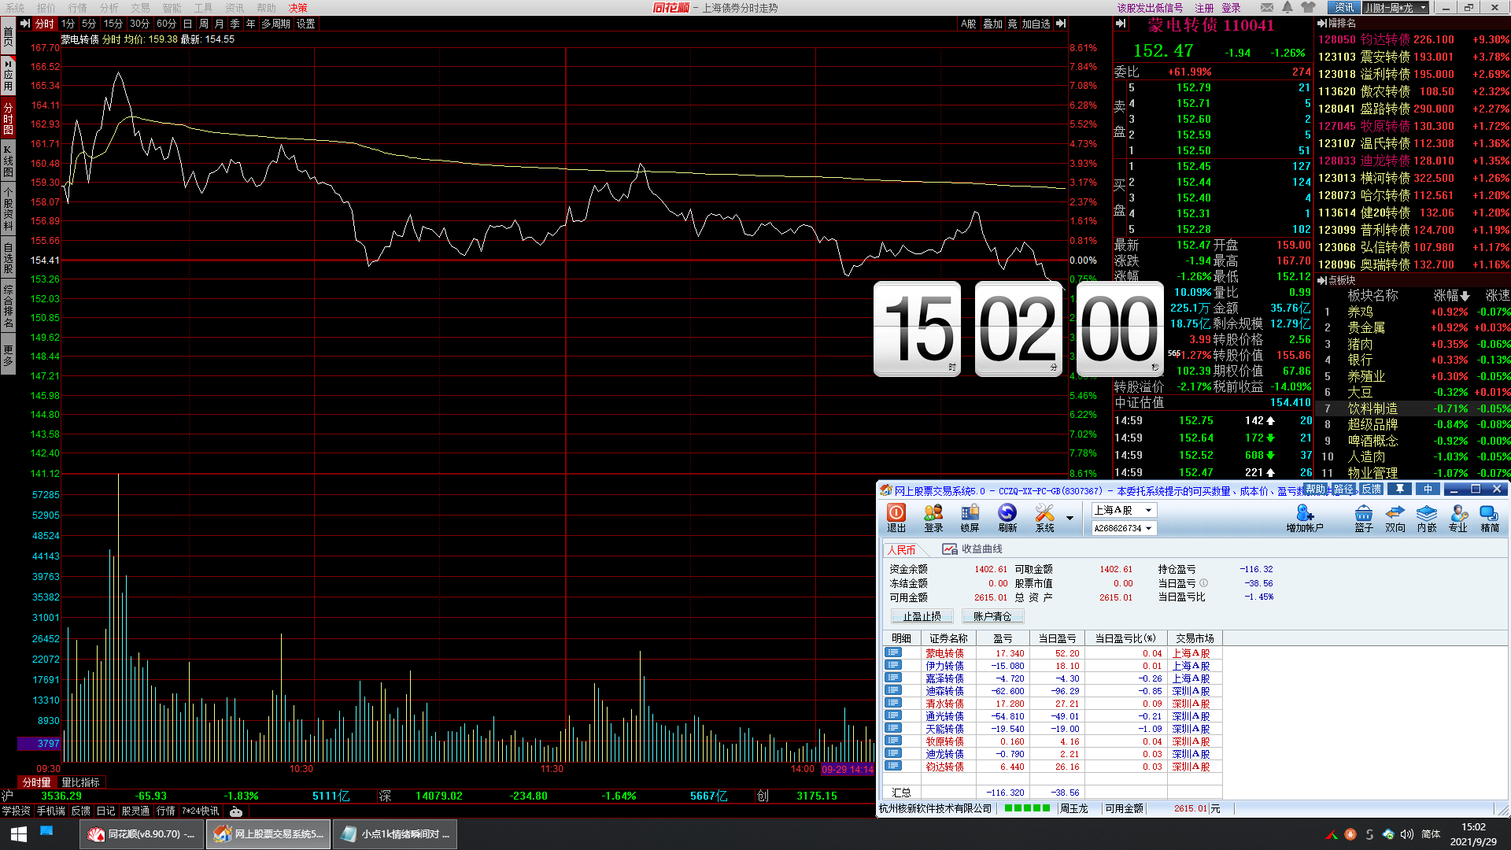Click the 内嵌 embedded mode icon

tap(1427, 518)
